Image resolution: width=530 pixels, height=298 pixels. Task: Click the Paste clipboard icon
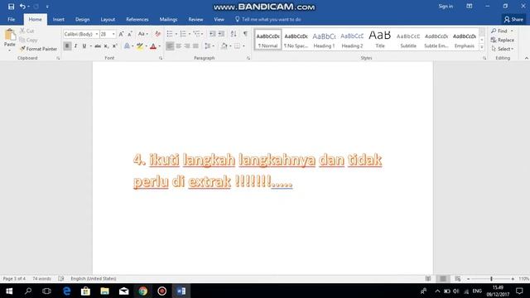[10, 35]
